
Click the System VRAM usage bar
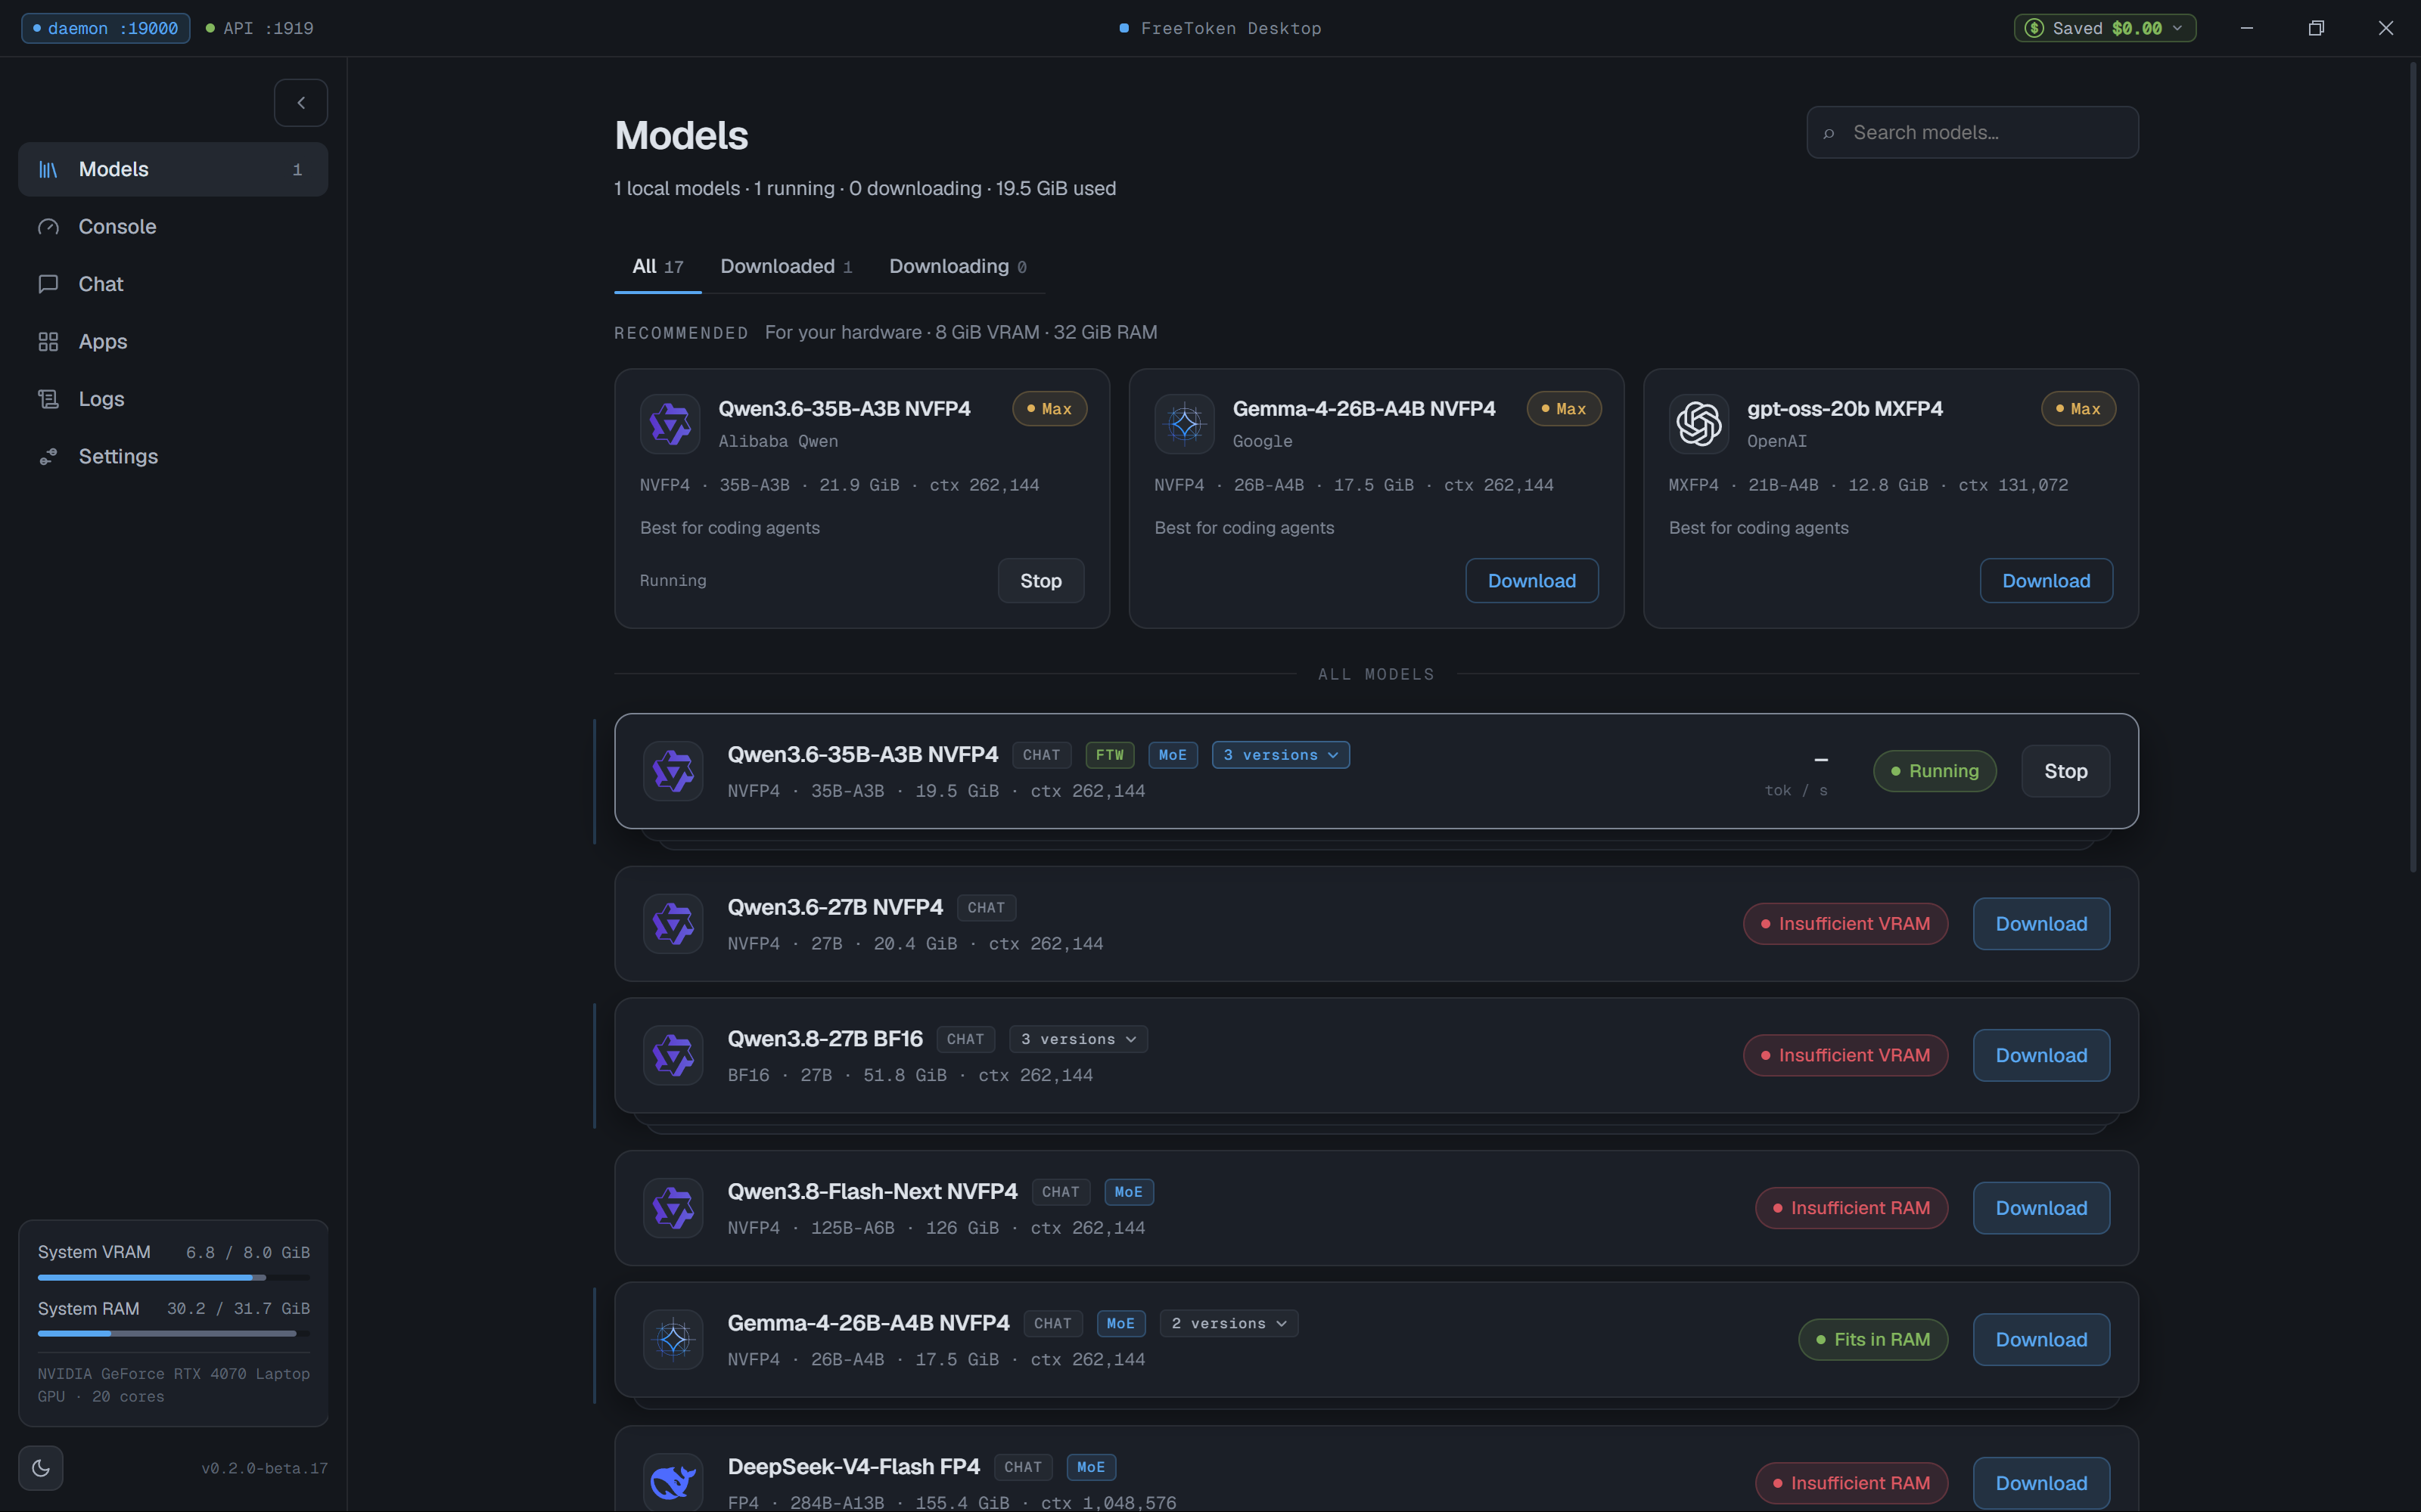[x=174, y=1278]
